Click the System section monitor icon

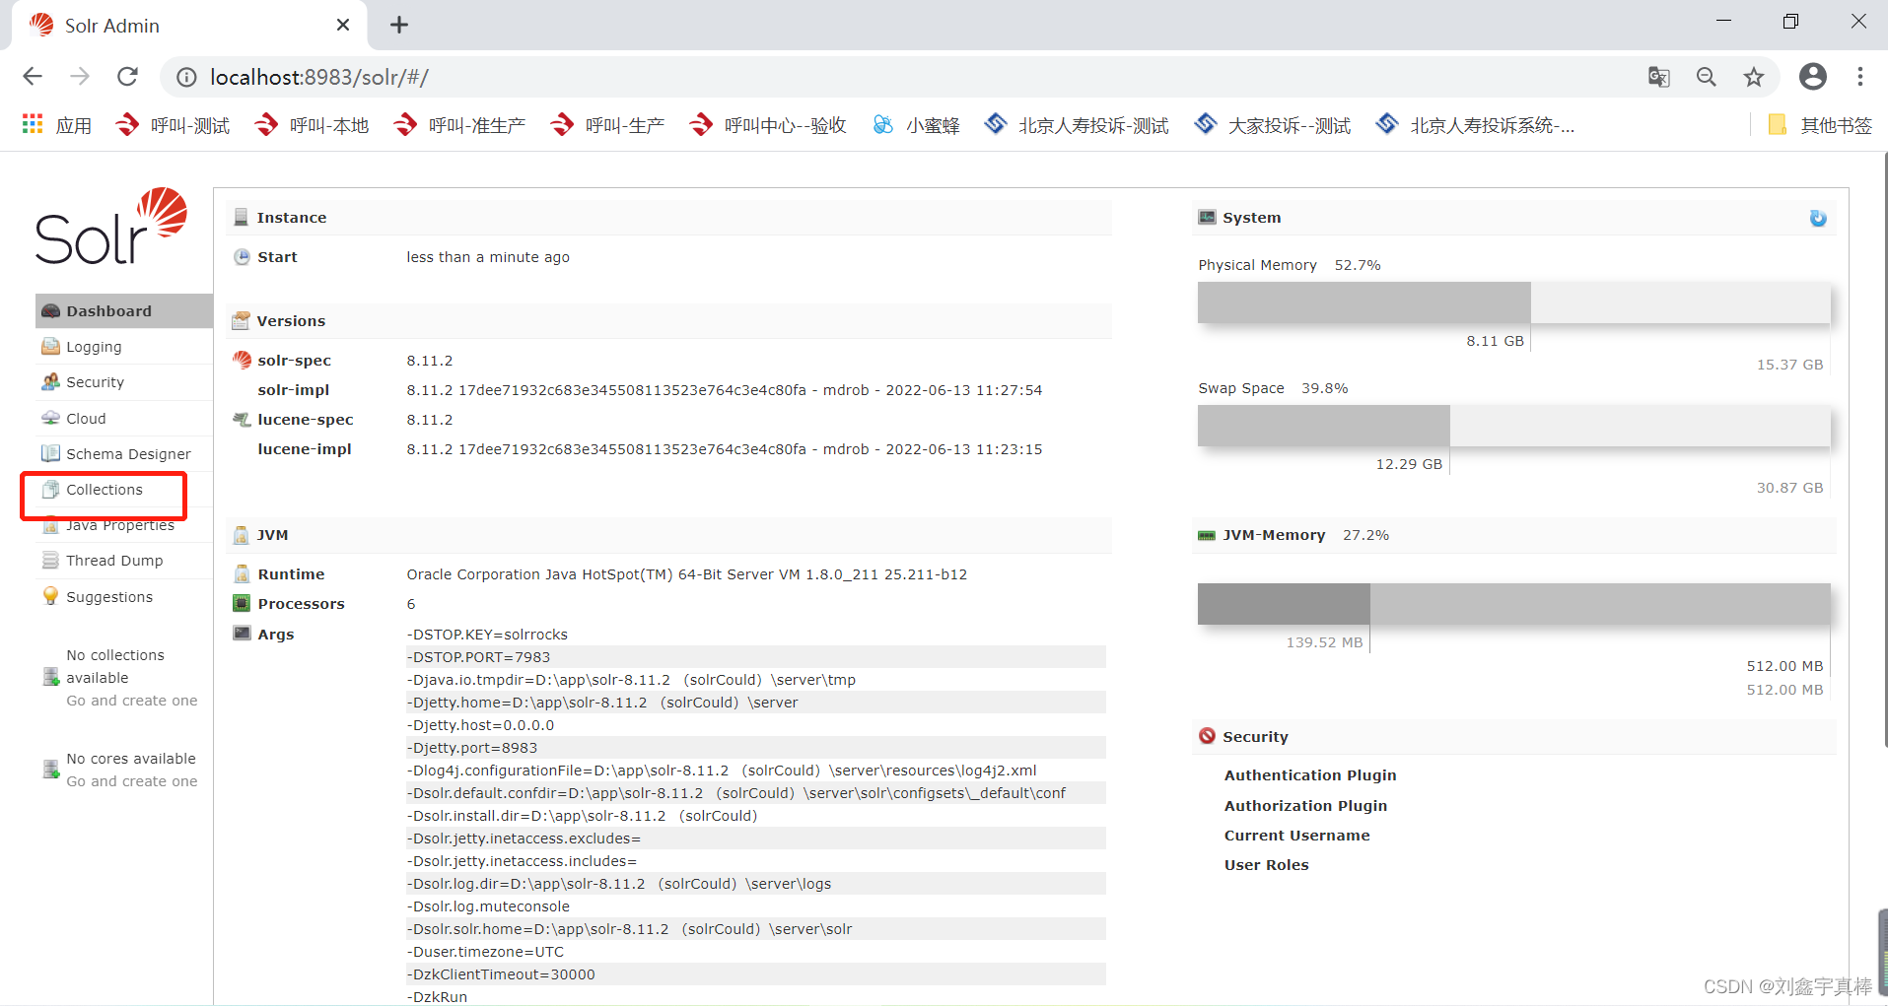pyautogui.click(x=1207, y=217)
